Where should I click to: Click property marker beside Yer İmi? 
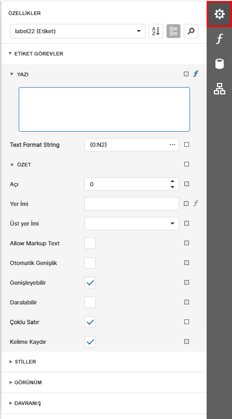click(x=186, y=204)
